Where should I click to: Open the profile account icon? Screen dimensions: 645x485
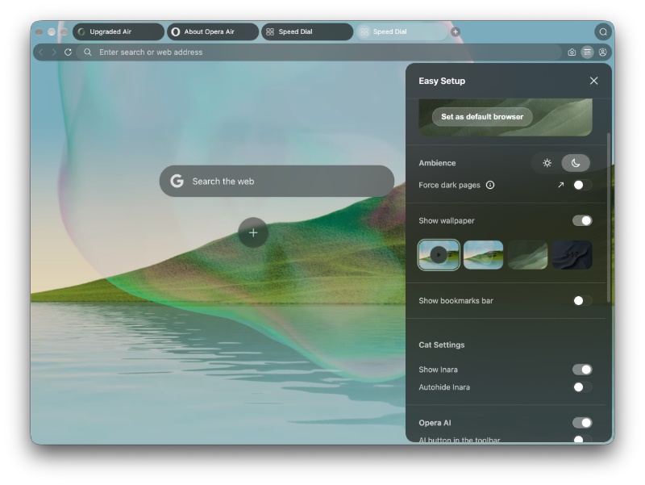602,52
